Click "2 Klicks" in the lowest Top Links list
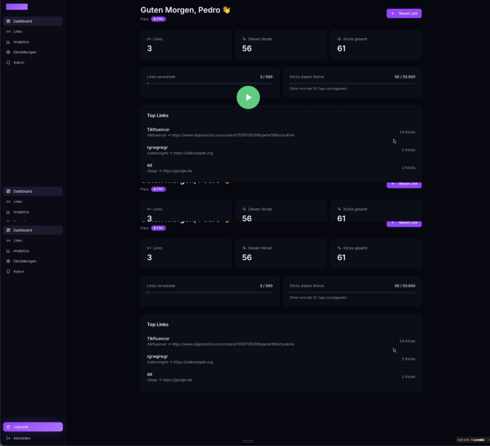 [x=409, y=377]
